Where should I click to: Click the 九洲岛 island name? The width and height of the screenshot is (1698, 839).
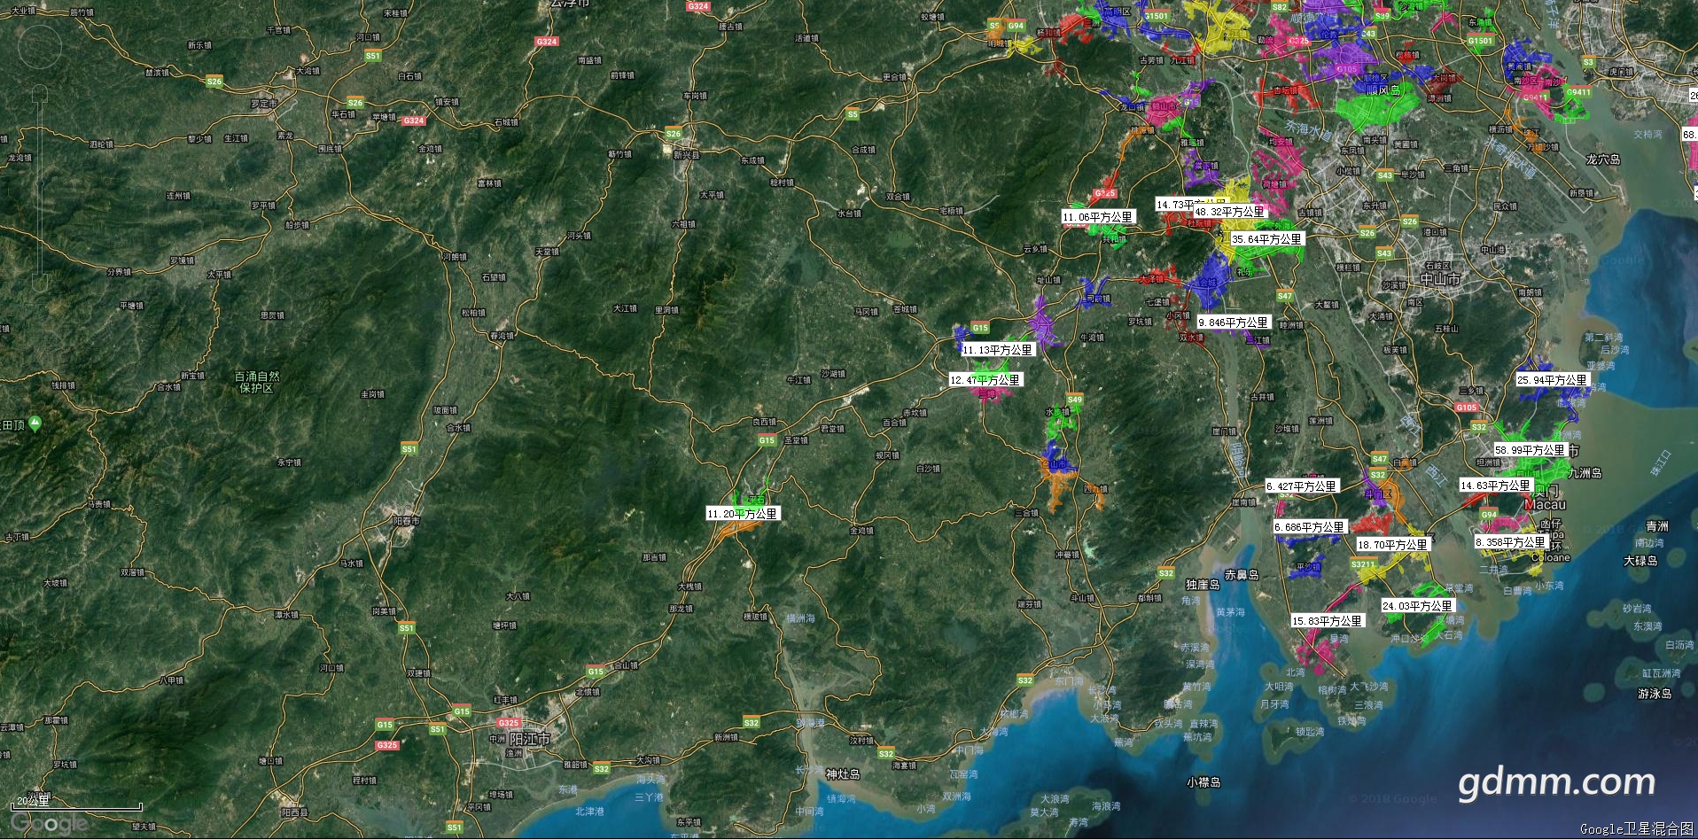[x=1585, y=473]
